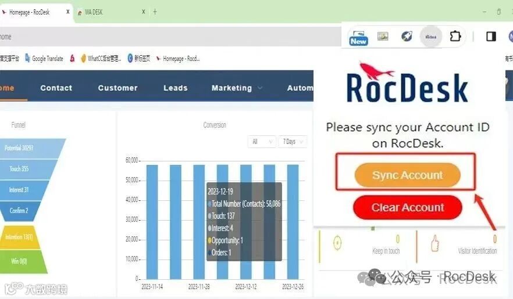This screenshot has width=513, height=299.
Task: Click the browser address bar
Action: (170, 37)
